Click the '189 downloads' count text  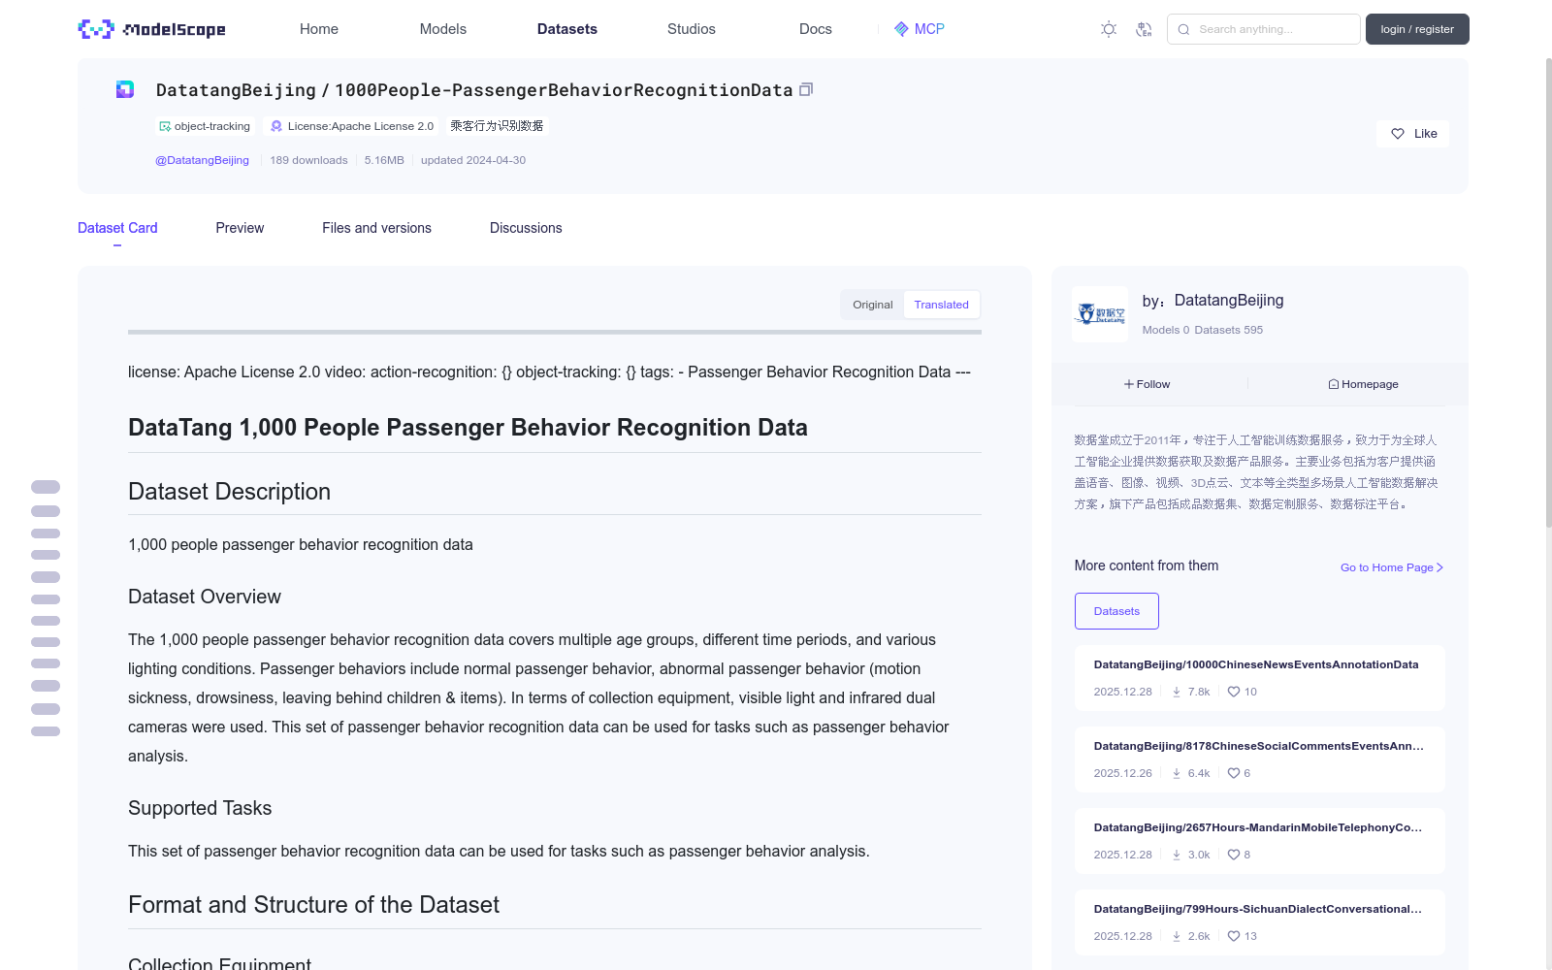[x=308, y=160]
